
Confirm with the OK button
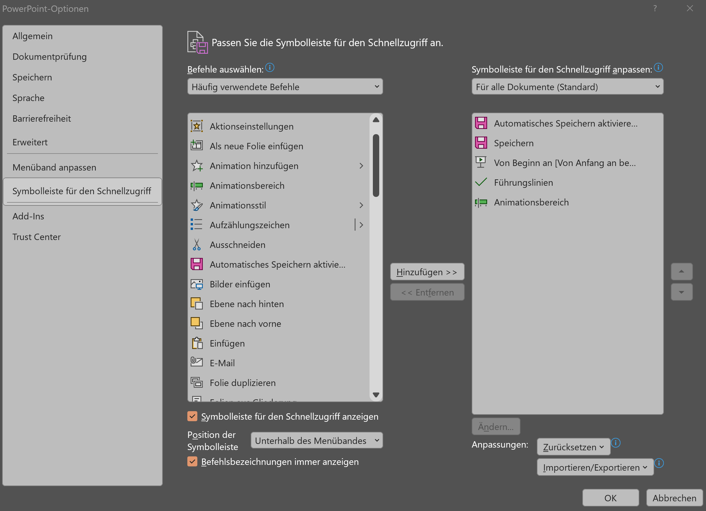(x=611, y=498)
